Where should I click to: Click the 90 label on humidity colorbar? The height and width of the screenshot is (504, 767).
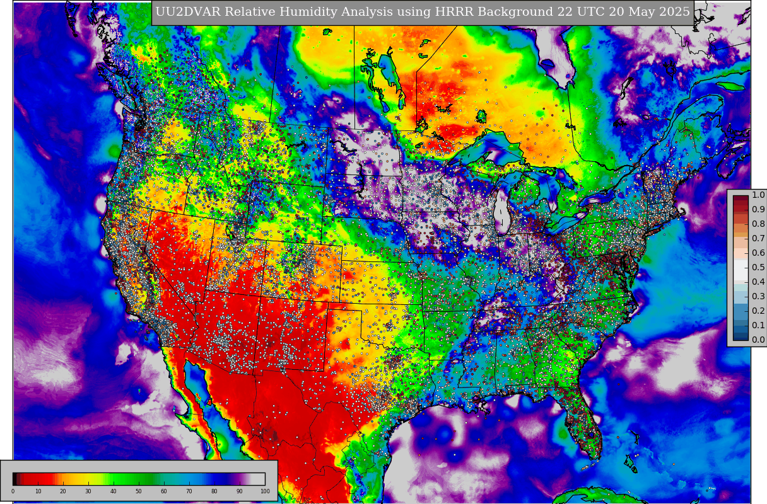pyautogui.click(x=240, y=491)
